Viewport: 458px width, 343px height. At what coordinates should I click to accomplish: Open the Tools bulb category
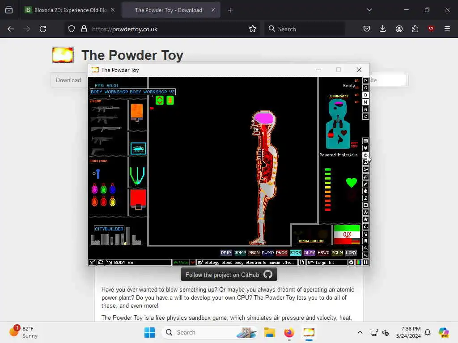tap(365, 234)
